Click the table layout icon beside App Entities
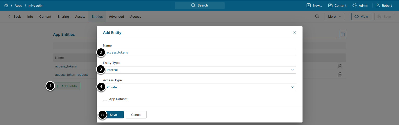The image size is (399, 125). (x=342, y=34)
